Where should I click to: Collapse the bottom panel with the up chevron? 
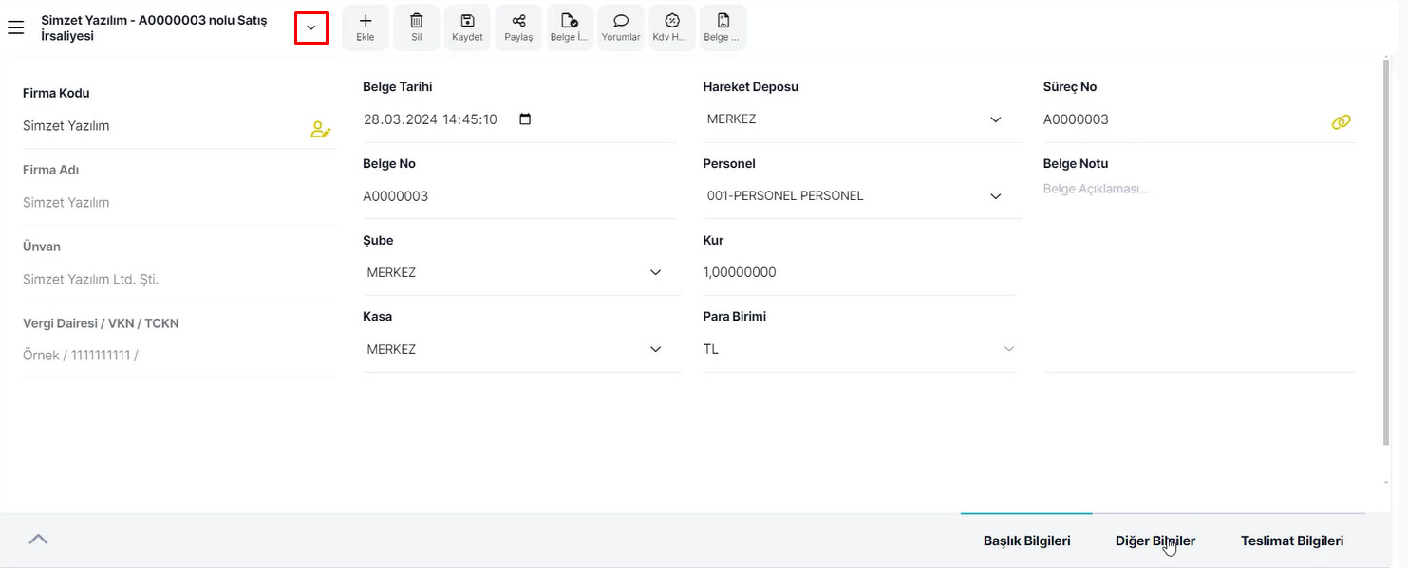(38, 539)
